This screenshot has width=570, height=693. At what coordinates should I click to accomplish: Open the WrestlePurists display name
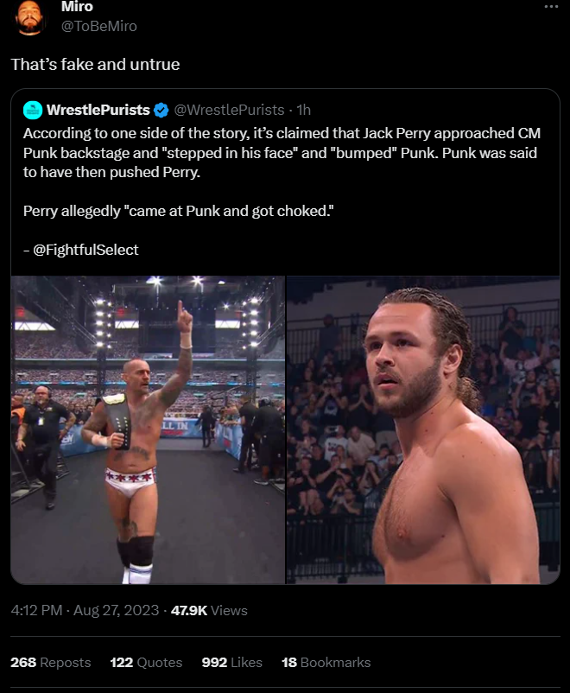[98, 110]
